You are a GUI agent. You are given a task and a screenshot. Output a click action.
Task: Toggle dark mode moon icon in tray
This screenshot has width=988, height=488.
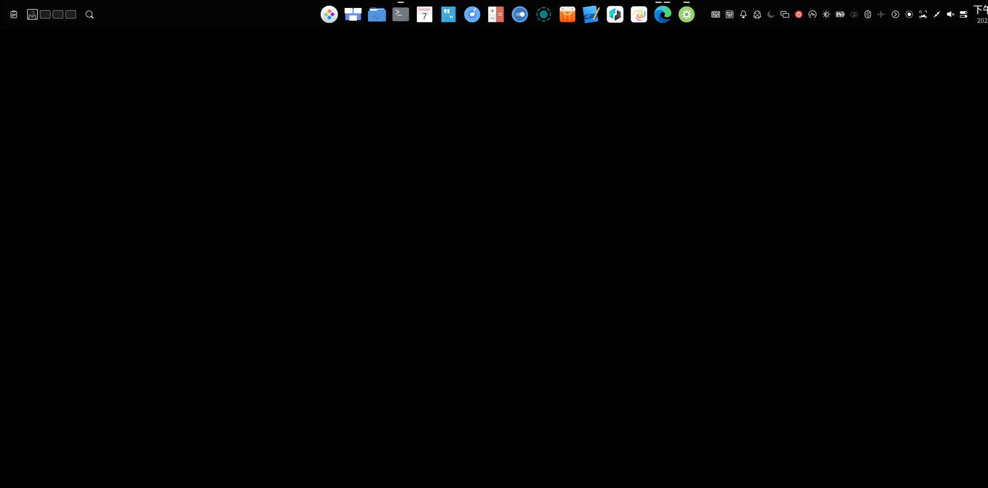click(771, 14)
